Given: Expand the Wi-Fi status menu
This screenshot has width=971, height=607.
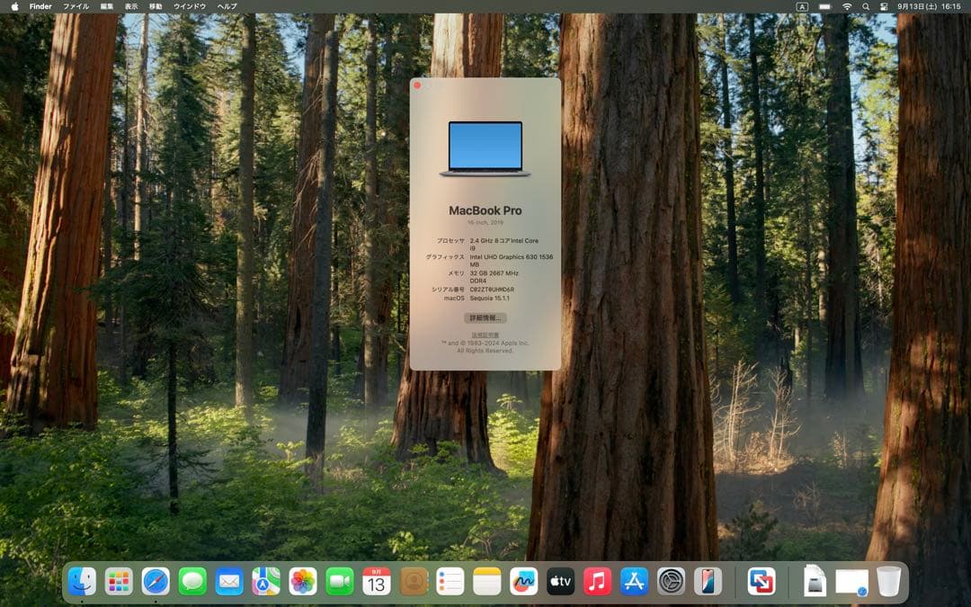Looking at the screenshot, I should 847,6.
